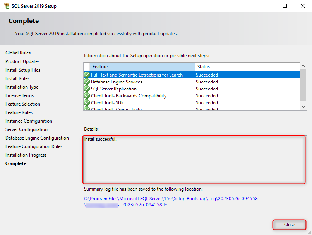Screen dimensions: 312x235
Task: Select the Client Tools Backwards Compatibility row
Action: pyautogui.click(x=192, y=95)
